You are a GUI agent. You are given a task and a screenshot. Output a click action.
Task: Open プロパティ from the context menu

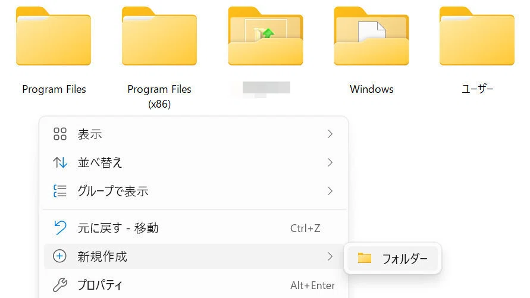click(194, 285)
